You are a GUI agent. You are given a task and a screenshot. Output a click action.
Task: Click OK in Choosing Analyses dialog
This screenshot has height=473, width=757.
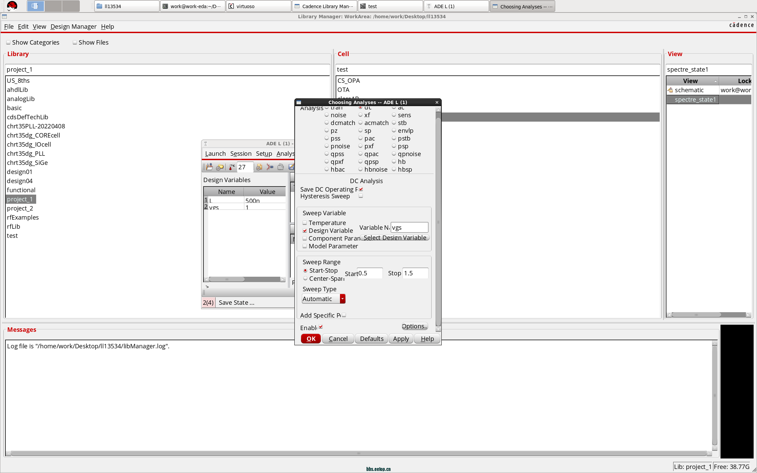pyautogui.click(x=311, y=339)
